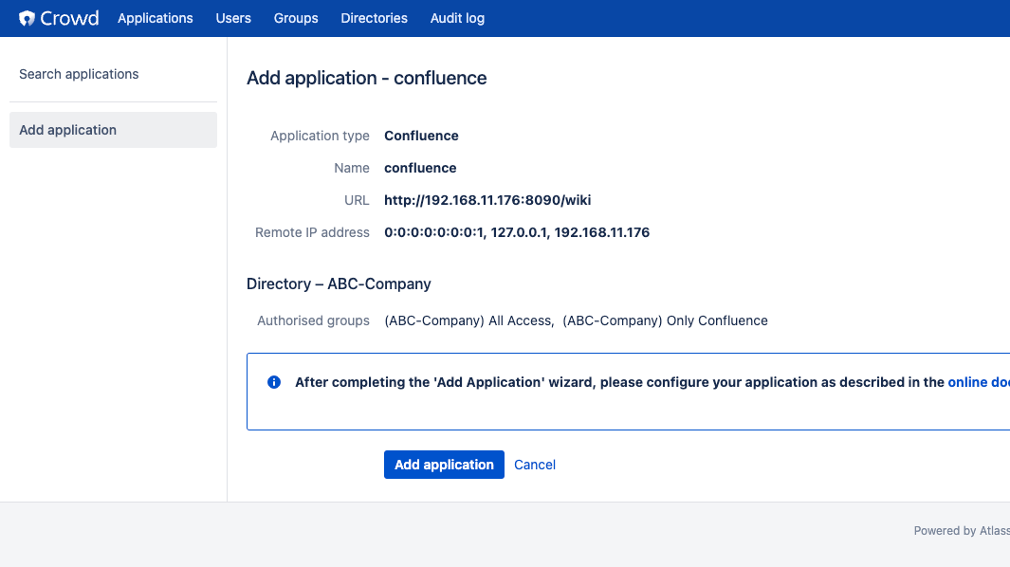
Task: Open the Users menu
Action: 233,18
